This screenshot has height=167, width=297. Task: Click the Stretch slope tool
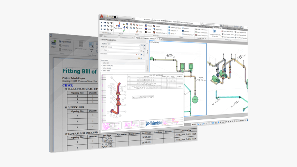tap(140, 25)
